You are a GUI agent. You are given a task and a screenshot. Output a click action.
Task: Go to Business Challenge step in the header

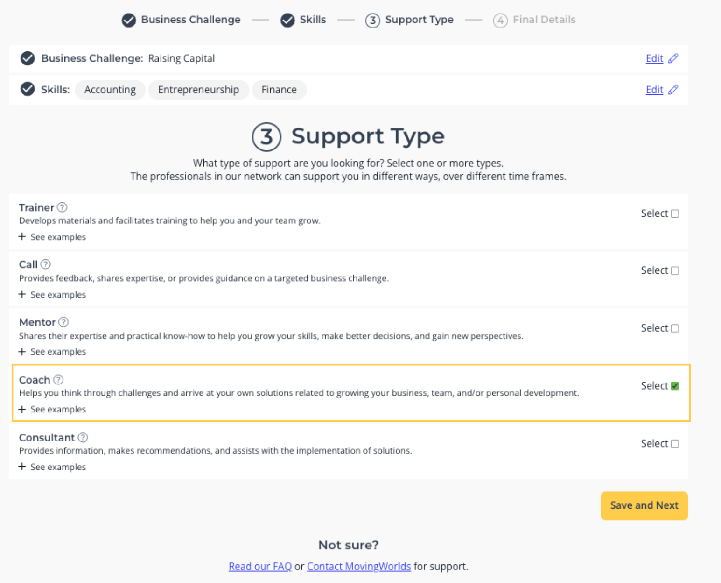coord(181,20)
